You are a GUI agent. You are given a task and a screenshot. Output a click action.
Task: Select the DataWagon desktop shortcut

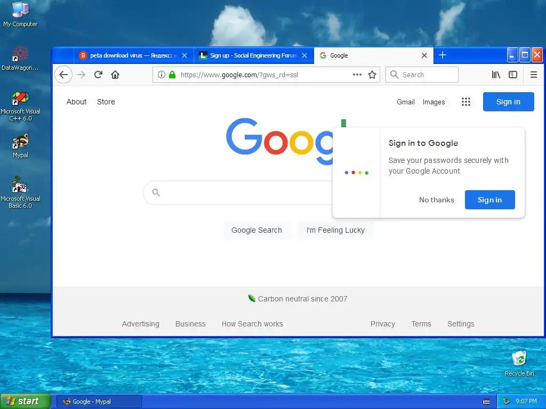click(x=20, y=58)
